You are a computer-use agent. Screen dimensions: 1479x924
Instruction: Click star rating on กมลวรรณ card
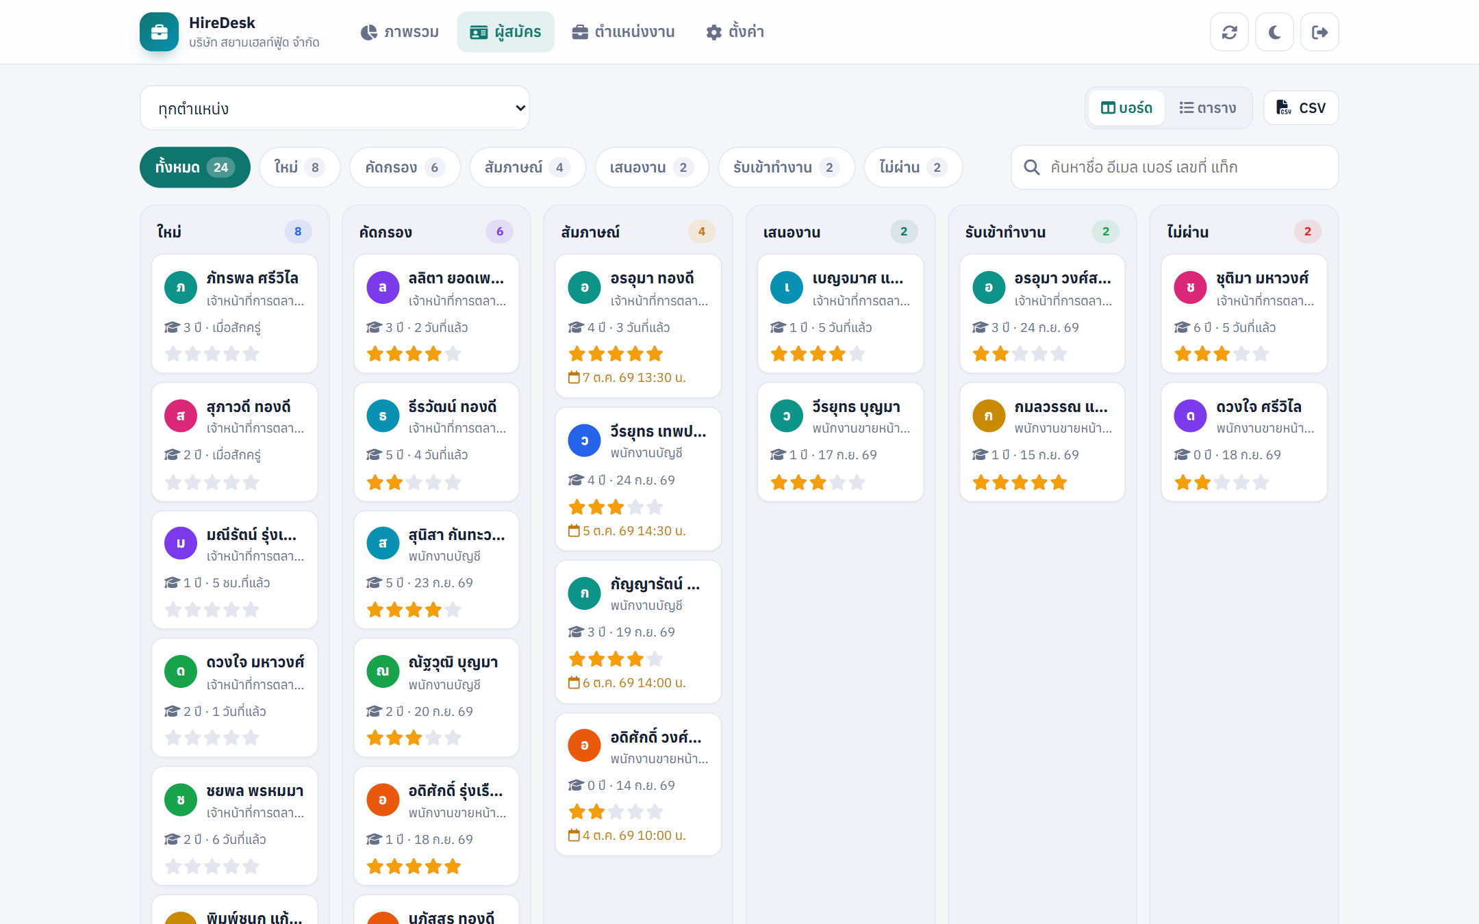[1020, 483]
